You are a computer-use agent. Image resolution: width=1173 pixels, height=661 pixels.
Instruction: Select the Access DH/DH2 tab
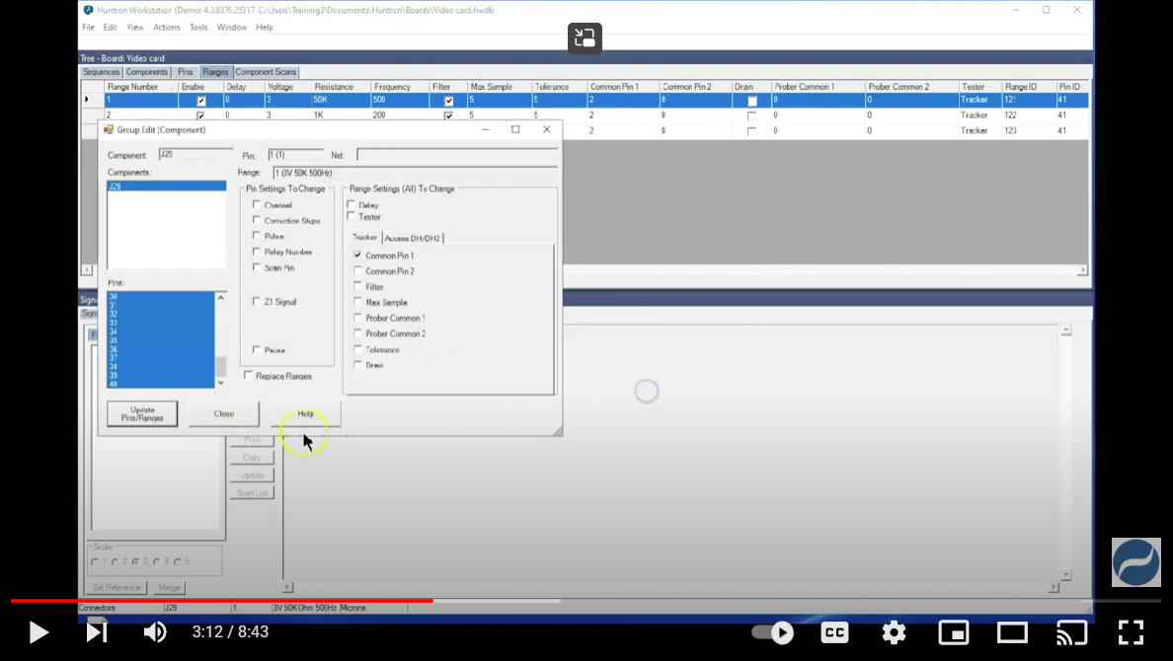coord(413,238)
